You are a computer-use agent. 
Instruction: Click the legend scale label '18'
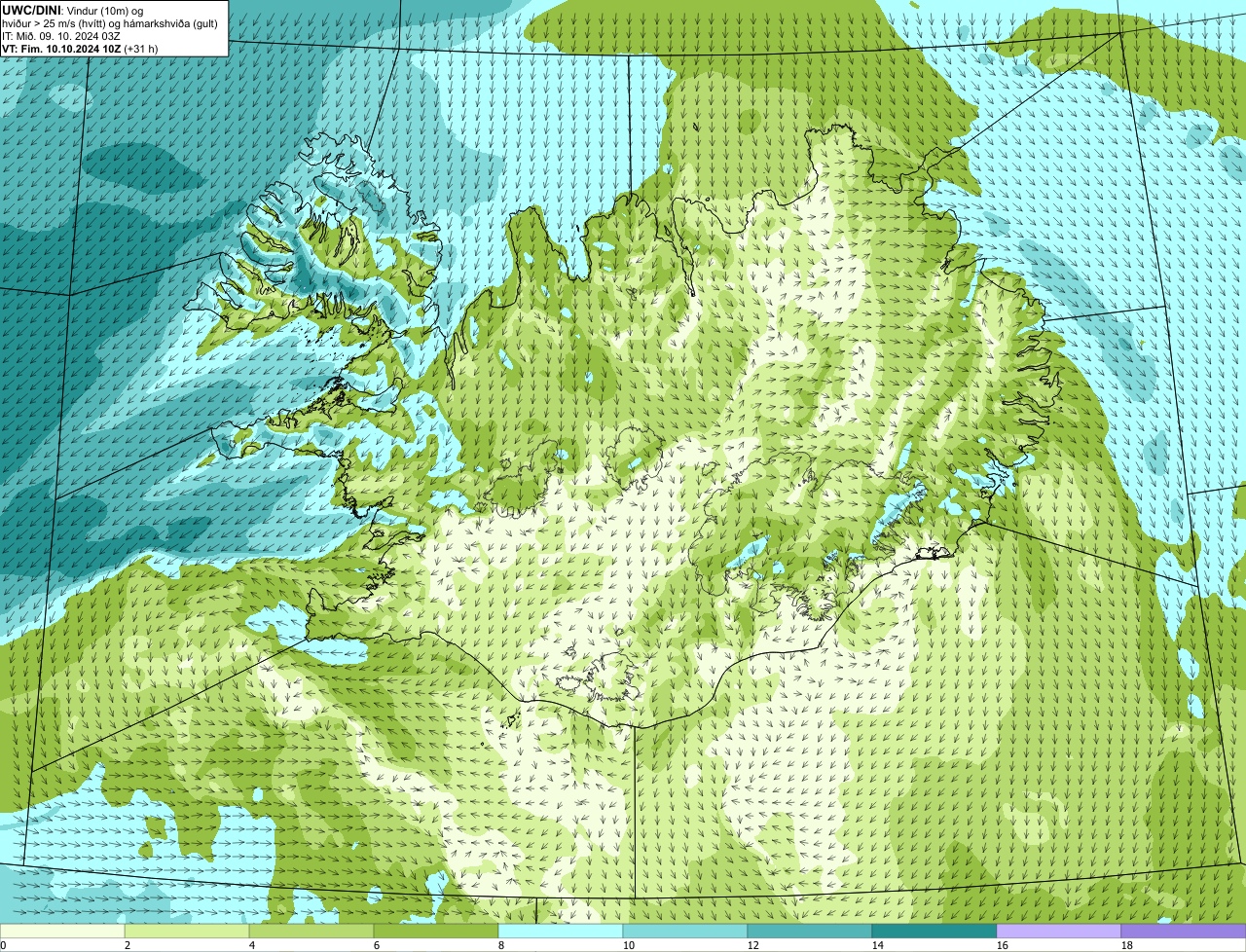point(1127,945)
